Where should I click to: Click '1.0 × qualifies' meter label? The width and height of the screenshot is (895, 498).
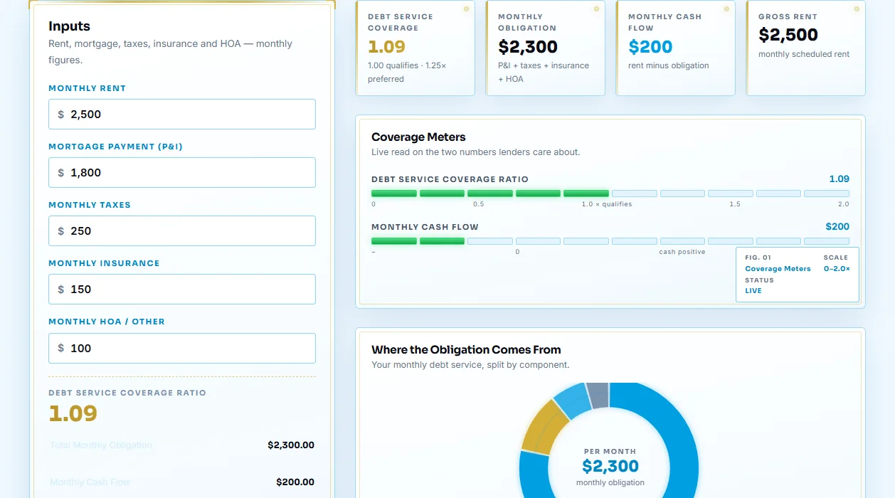point(607,204)
